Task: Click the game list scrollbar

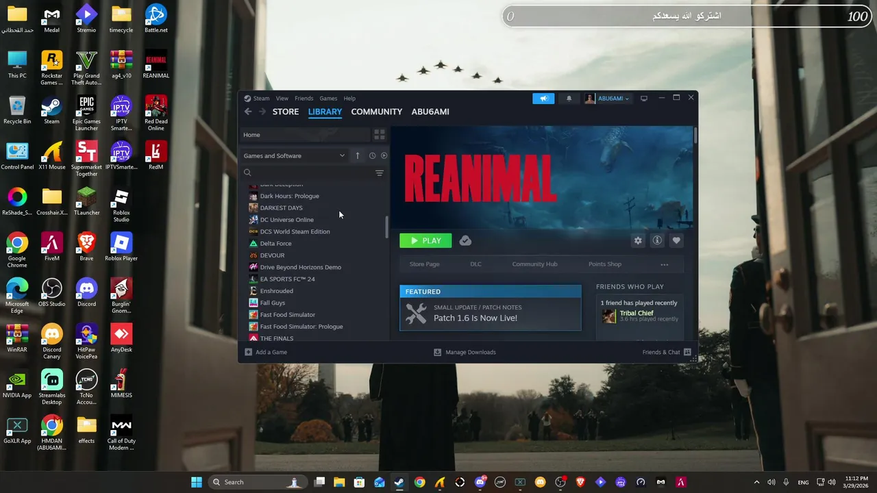Action: [x=387, y=227]
